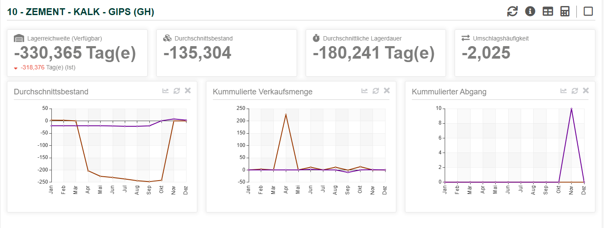Close the Kummulierte Verkaufsmenge panel
This screenshot has height=228, width=604.
coord(387,91)
